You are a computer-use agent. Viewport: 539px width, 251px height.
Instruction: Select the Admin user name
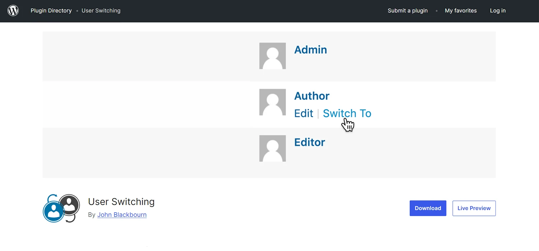coord(310,49)
